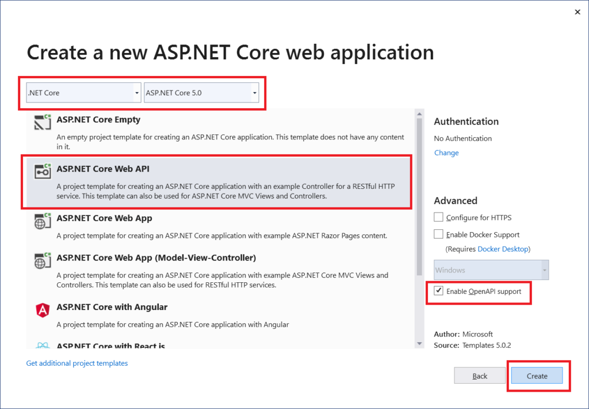
Task: Click the Advanced heading
Action: (456, 200)
